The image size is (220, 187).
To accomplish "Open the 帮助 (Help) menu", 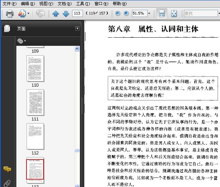I will tap(119, 3).
